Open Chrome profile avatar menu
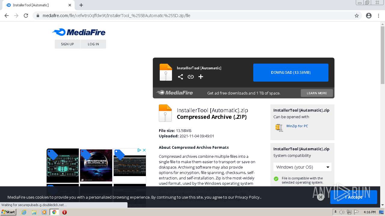 (x=369, y=16)
